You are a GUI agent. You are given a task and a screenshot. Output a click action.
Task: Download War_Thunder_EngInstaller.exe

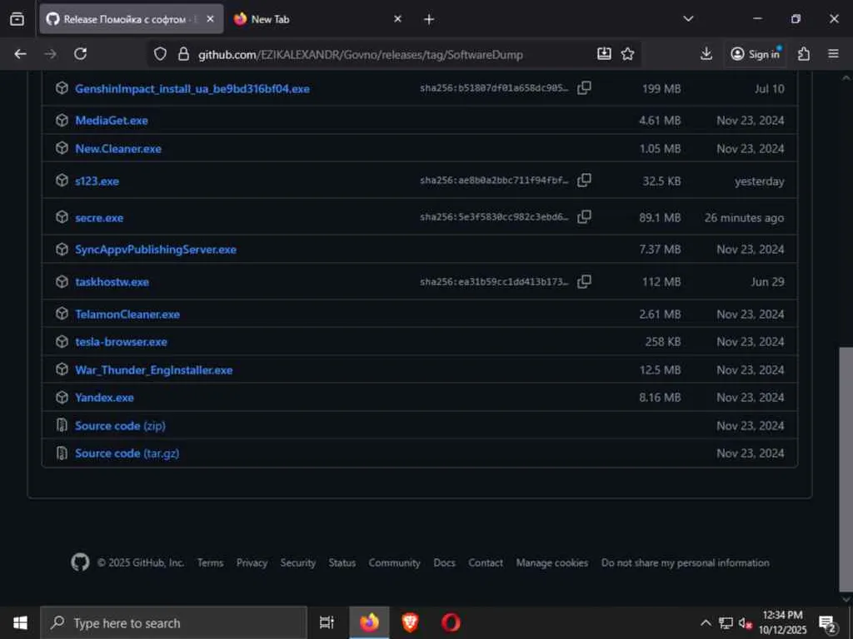(x=154, y=370)
